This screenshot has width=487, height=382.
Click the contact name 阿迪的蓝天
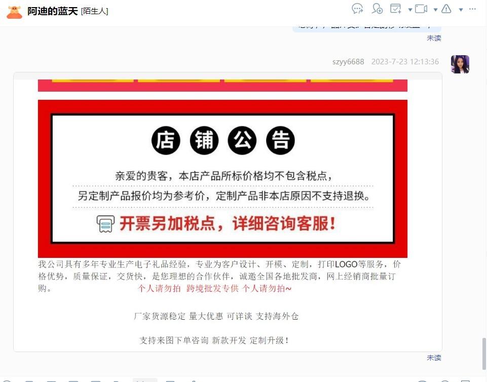coord(53,11)
